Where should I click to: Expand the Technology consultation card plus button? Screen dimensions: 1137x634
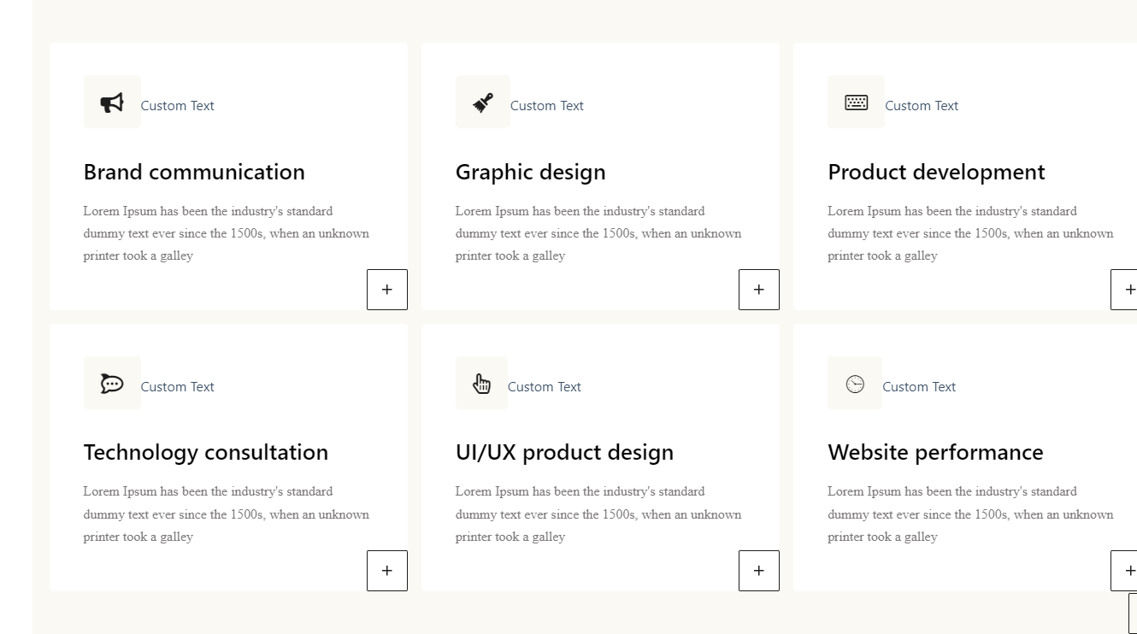point(387,571)
